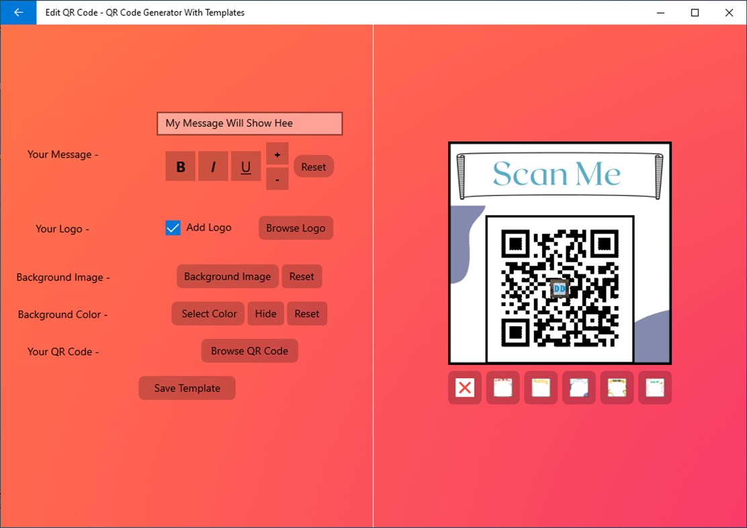The height and width of the screenshot is (528, 747).
Task: Select the red-bordered template thumbnail
Action: (503, 388)
